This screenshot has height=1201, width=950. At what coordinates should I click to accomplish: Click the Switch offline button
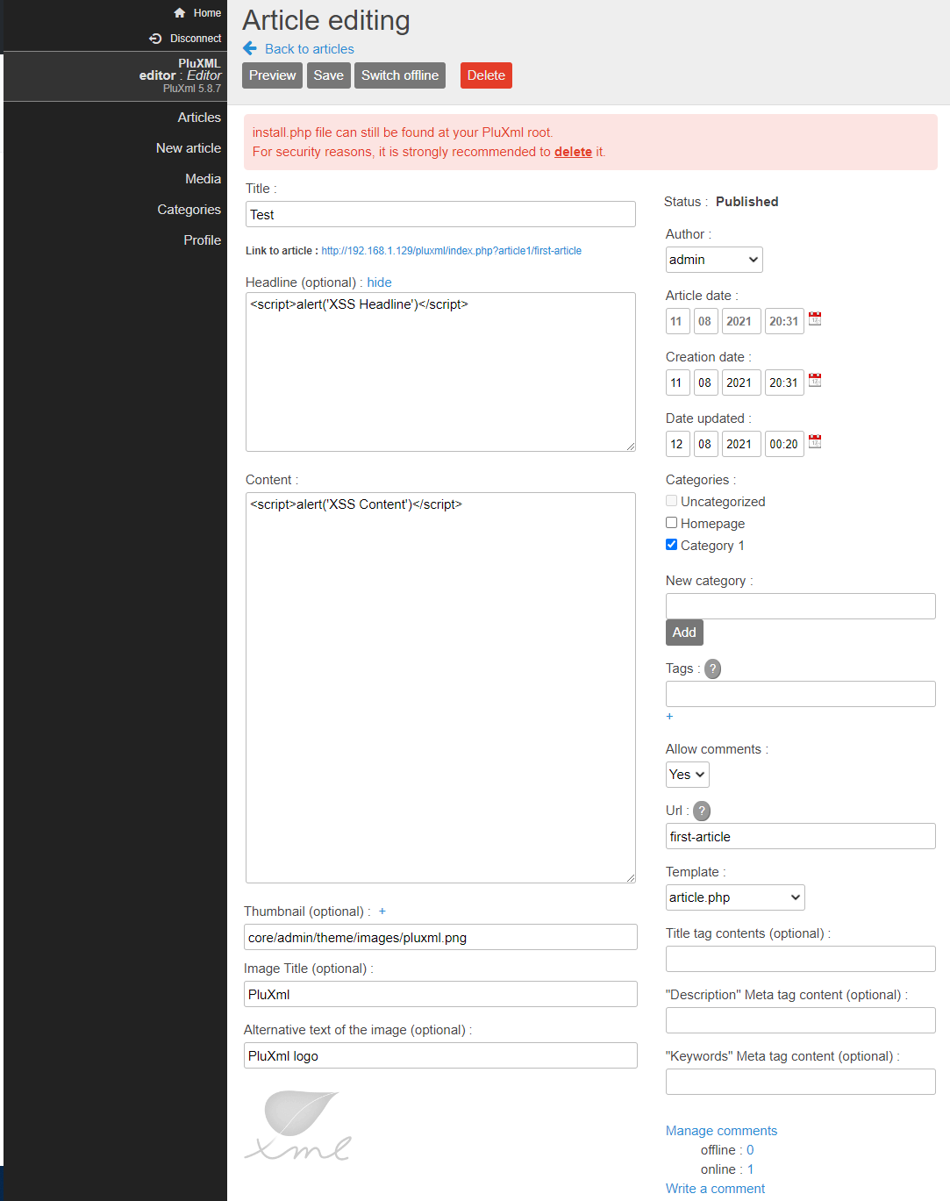pyautogui.click(x=400, y=75)
